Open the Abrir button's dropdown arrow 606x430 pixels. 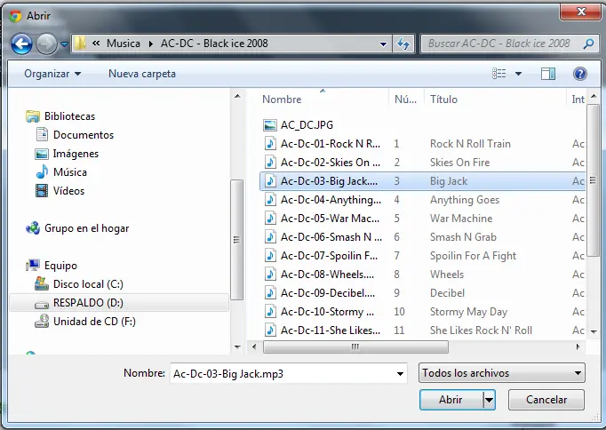(x=489, y=400)
